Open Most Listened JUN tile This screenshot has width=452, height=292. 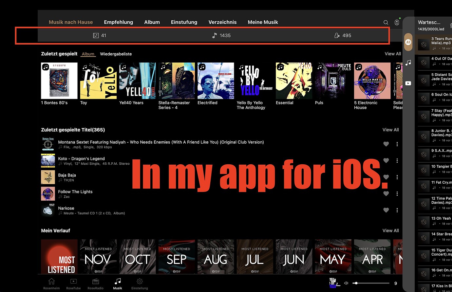[x=294, y=257]
